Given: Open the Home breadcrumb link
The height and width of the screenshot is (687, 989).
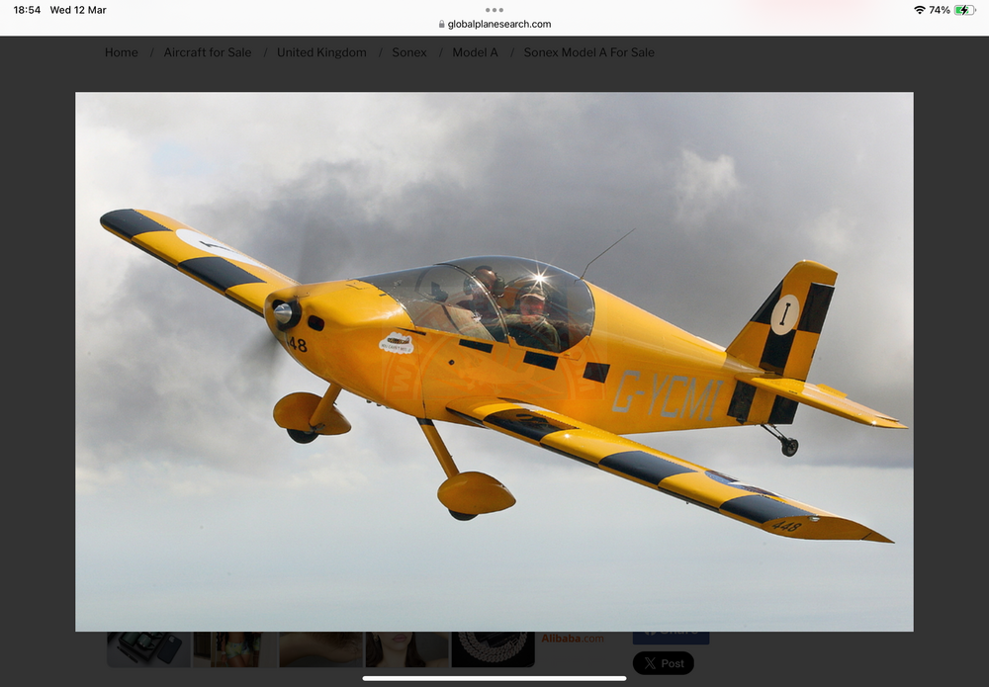Looking at the screenshot, I should click(x=122, y=52).
